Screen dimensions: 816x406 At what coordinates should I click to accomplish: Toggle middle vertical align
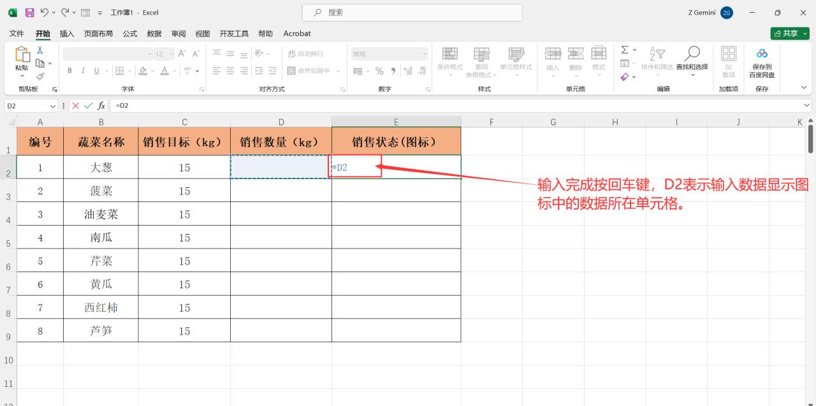point(230,54)
